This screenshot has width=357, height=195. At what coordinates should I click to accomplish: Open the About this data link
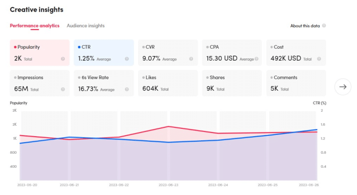pyautogui.click(x=305, y=26)
